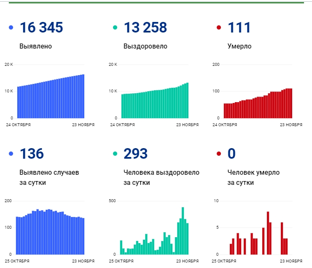Click the label Выявлено случаев за сутки
This screenshot has height=268, width=312.
(49, 177)
